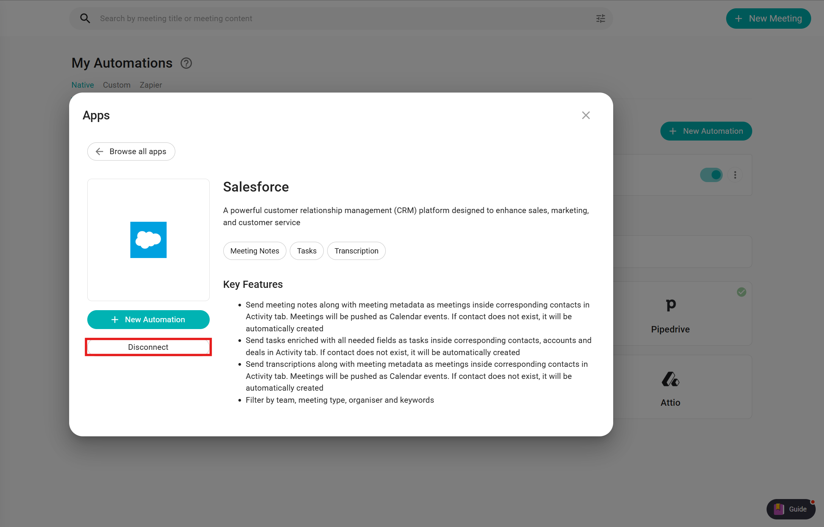This screenshot has width=824, height=527.
Task: Toggle the automation enable switch
Action: click(x=711, y=175)
